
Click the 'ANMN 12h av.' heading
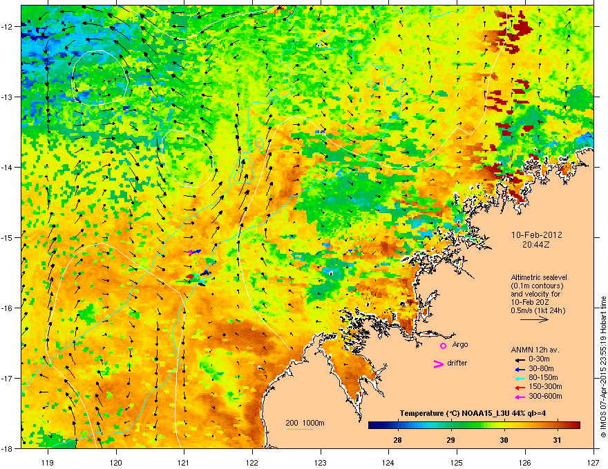coord(535,350)
